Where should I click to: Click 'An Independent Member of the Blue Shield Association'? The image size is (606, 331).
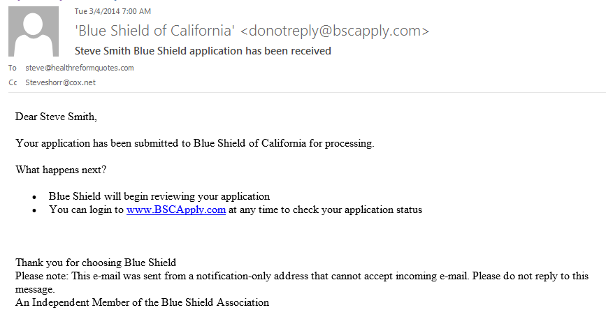click(142, 302)
